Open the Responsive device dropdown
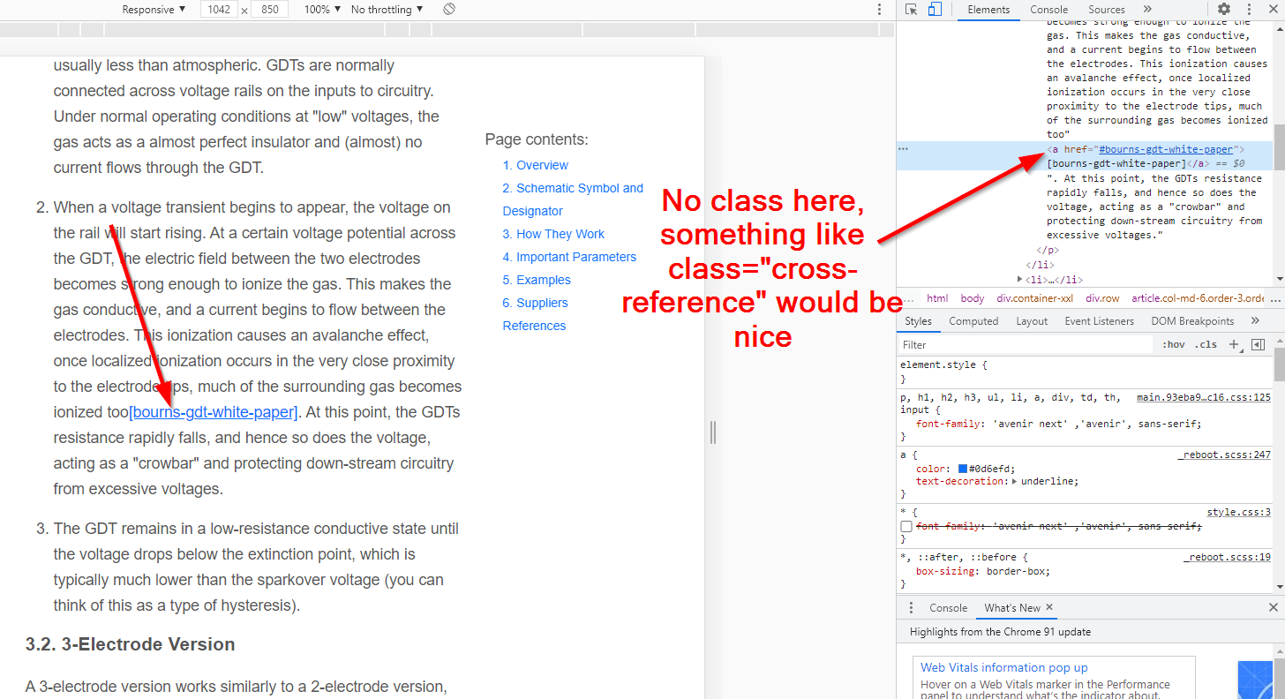Screen dimensions: 1285x699 (151, 10)
